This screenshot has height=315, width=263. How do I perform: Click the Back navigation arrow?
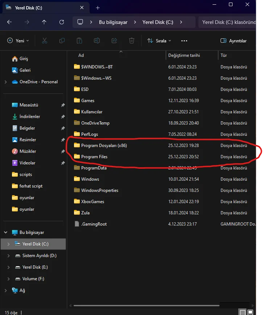(9, 22)
